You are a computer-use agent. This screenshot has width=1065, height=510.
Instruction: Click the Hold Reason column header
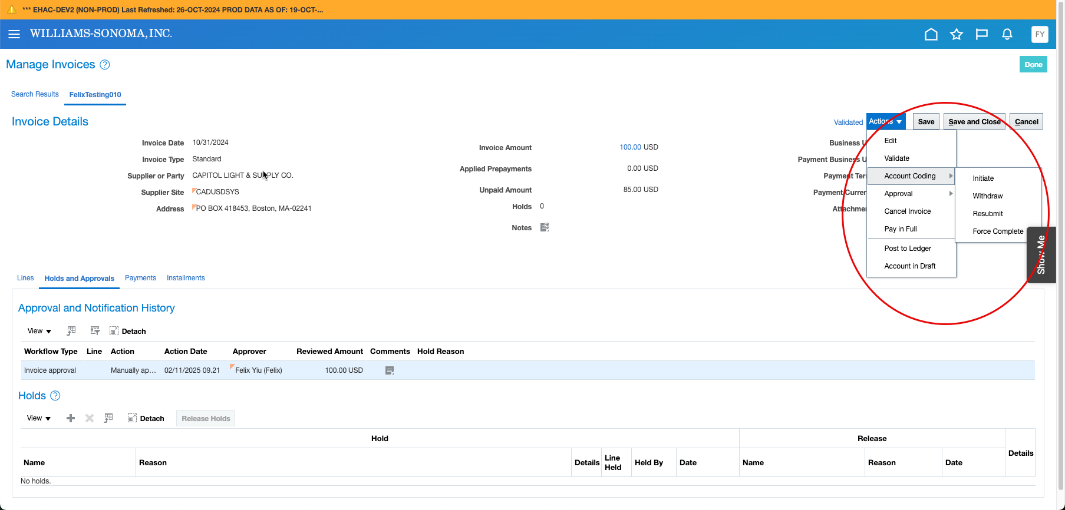click(440, 352)
